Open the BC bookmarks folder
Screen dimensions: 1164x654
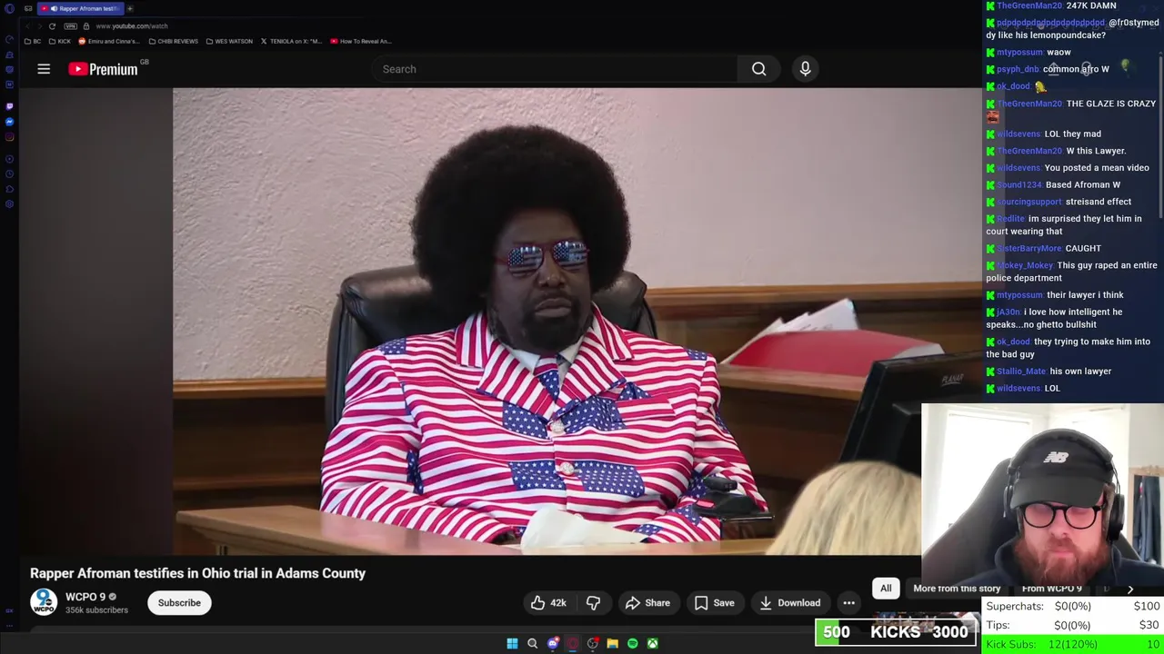(x=33, y=41)
